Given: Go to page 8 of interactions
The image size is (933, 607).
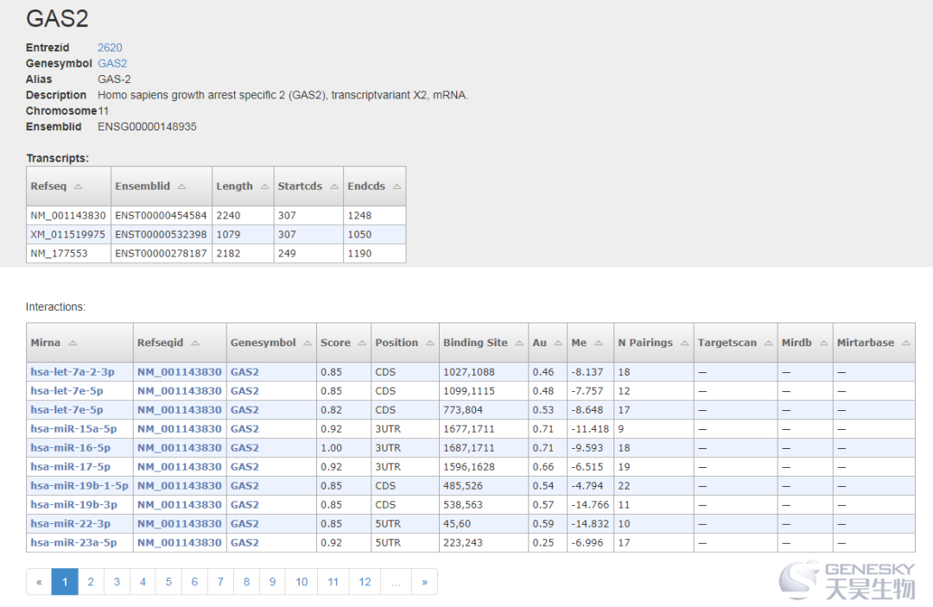Looking at the screenshot, I should (x=246, y=582).
